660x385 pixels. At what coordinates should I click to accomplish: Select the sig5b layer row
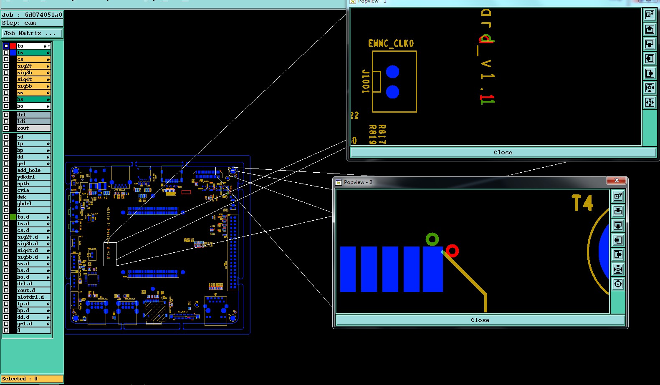(33, 86)
